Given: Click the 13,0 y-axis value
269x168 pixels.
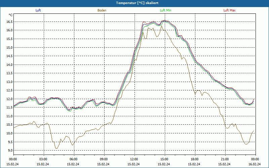Looking at the screenshot, I should pyautogui.click(x=10, y=82).
